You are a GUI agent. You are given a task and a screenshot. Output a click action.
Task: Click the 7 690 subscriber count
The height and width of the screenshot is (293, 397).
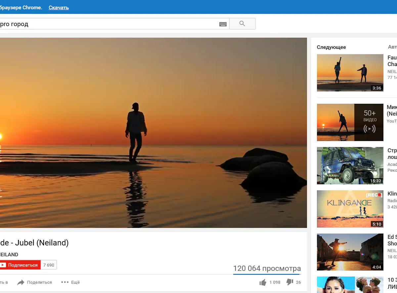[49, 265]
